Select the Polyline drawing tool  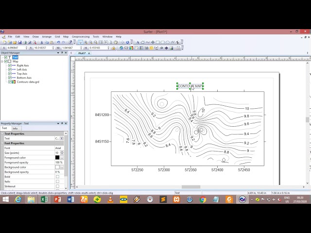click(148, 42)
